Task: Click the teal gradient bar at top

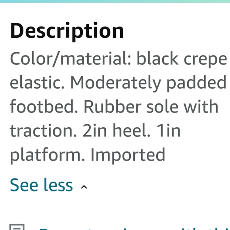Action: [115, 1]
